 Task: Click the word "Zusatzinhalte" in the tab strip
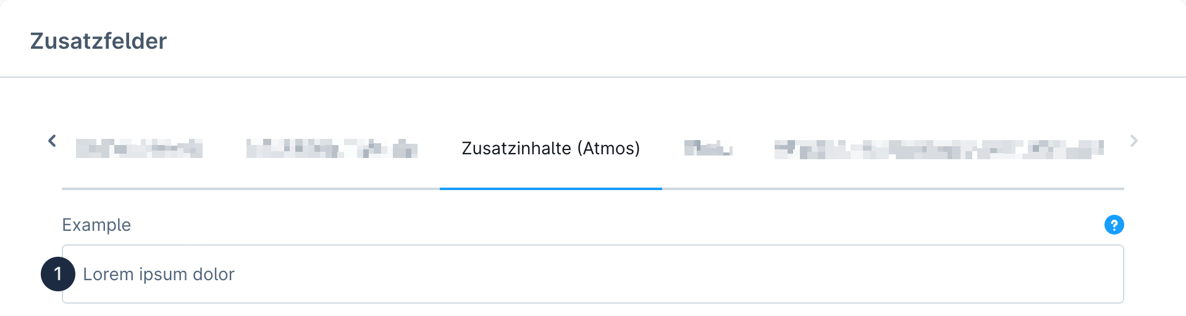point(516,149)
